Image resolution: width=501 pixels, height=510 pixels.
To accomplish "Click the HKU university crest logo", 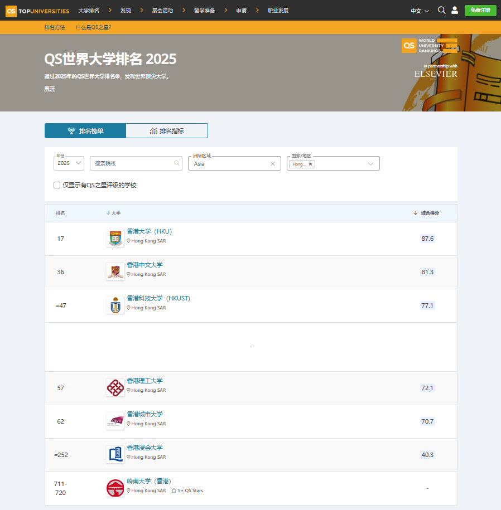I will (115, 239).
